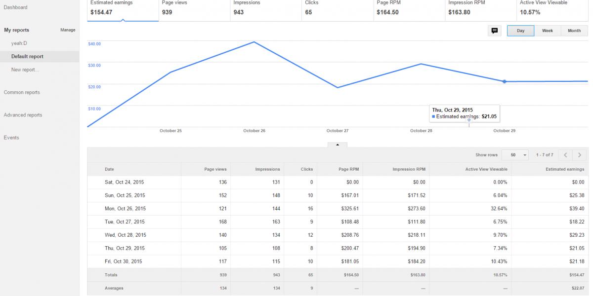Screen dimensions: 593x296
Task: Expand the Common reports section
Action: click(x=22, y=92)
